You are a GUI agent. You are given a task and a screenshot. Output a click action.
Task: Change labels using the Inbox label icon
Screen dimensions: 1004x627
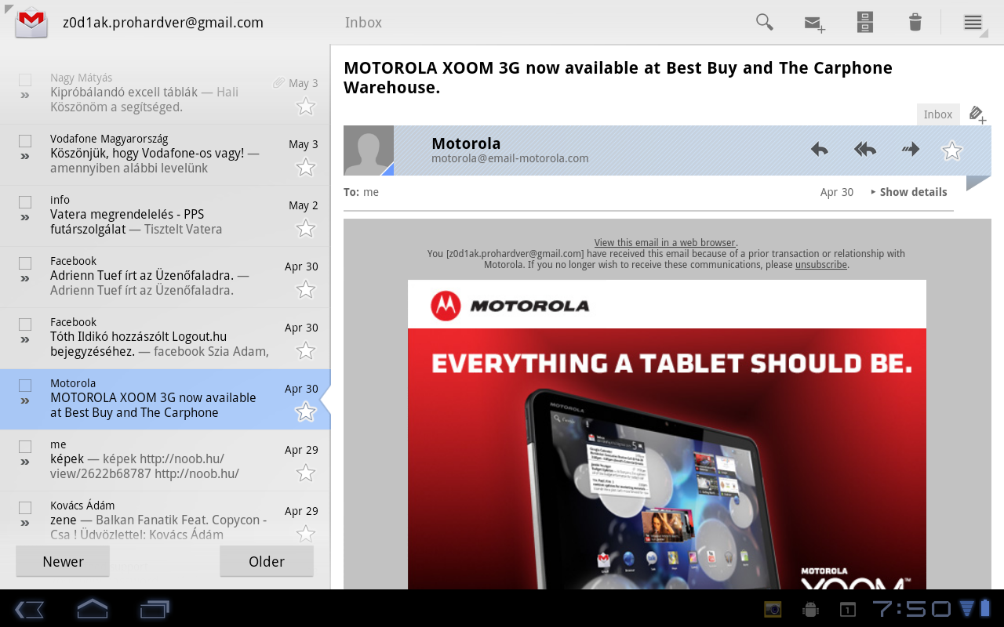pyautogui.click(x=977, y=115)
